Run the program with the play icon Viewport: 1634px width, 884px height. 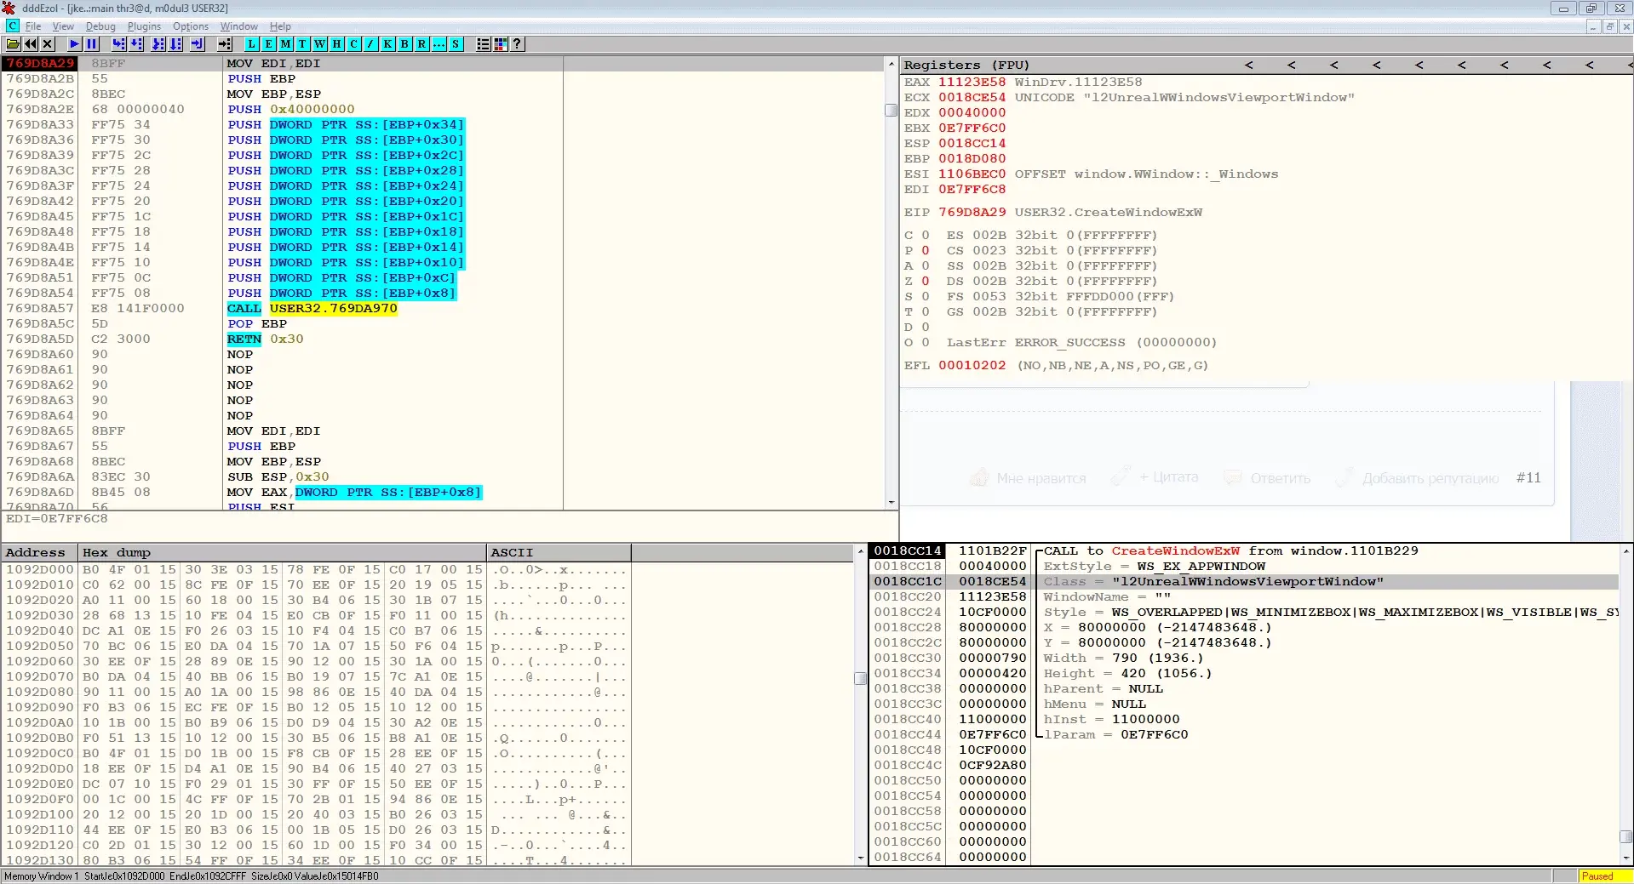[x=74, y=44]
